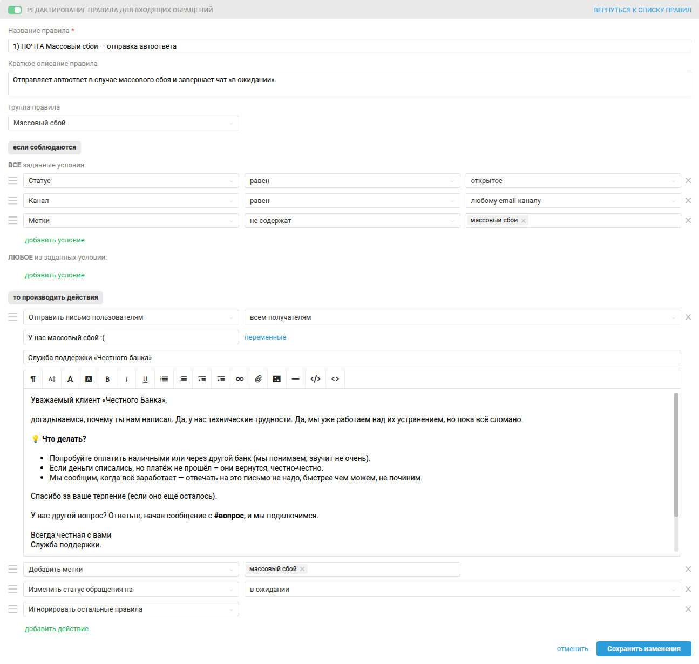Open the 'любому email-каналу' value dropdown

point(573,201)
